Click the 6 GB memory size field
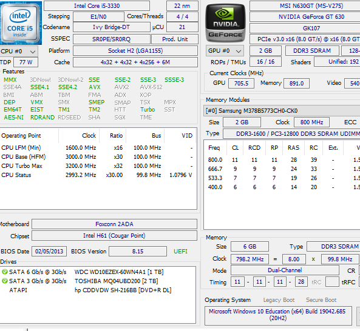The image size is (360, 331). 250,246
